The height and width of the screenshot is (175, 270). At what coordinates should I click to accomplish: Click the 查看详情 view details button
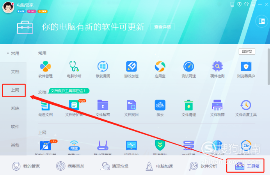pos(162,27)
